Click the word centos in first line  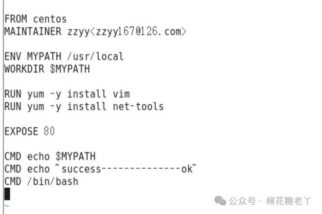click(x=50, y=19)
